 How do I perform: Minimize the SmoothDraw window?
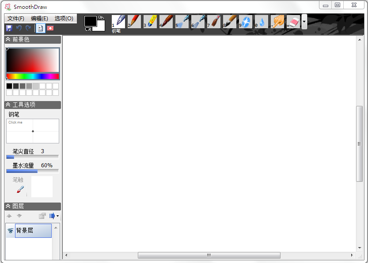point(326,5)
